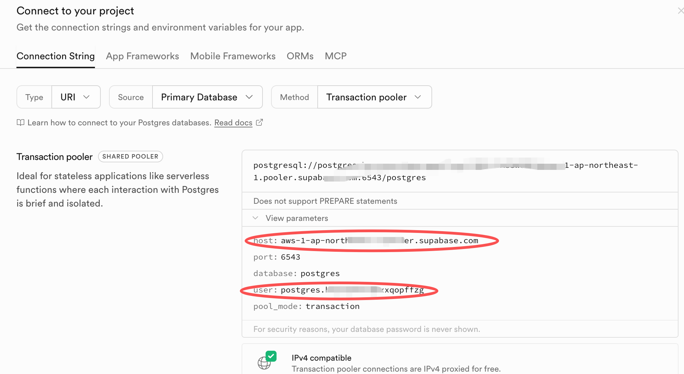Click the host parameter value
Screen dimensions: 684x374
[379, 241]
